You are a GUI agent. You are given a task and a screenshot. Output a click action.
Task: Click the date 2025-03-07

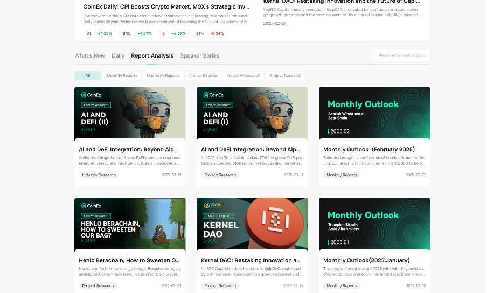tap(415, 175)
